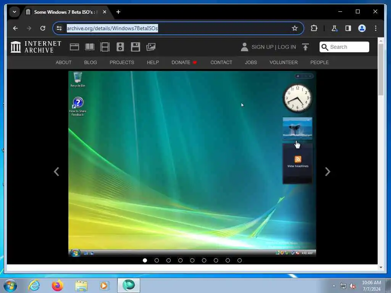Viewport: 391px width, 293px height.
Task: Click SIGN UP link
Action: pos(262,47)
